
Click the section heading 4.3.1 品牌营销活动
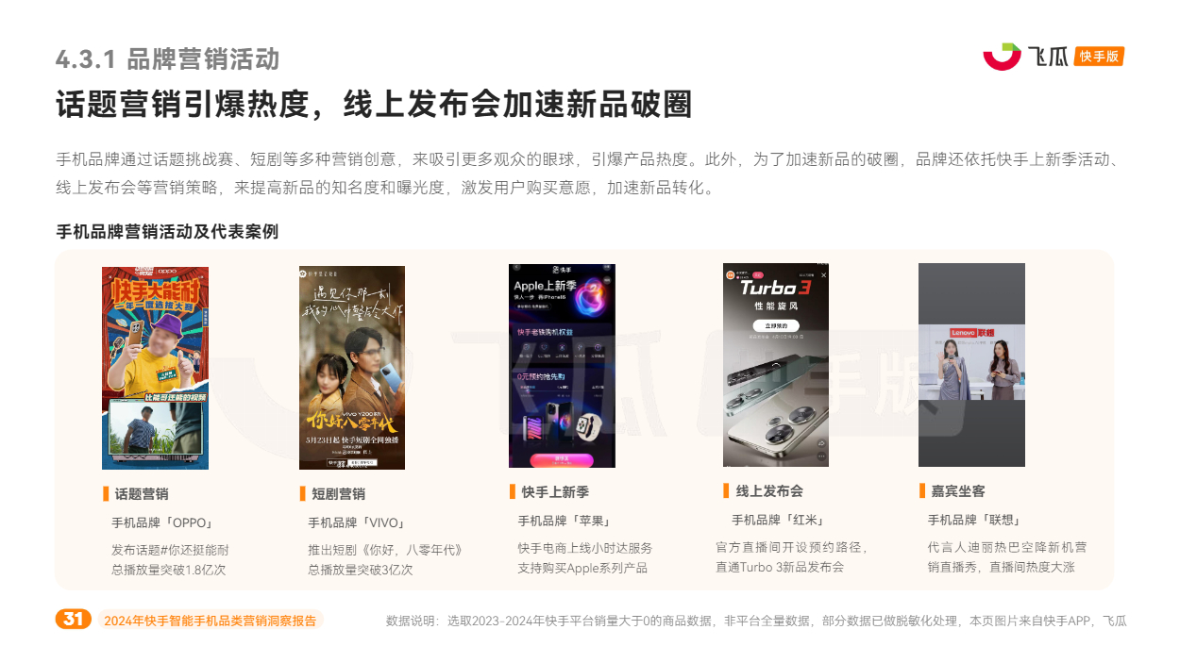click(x=168, y=59)
